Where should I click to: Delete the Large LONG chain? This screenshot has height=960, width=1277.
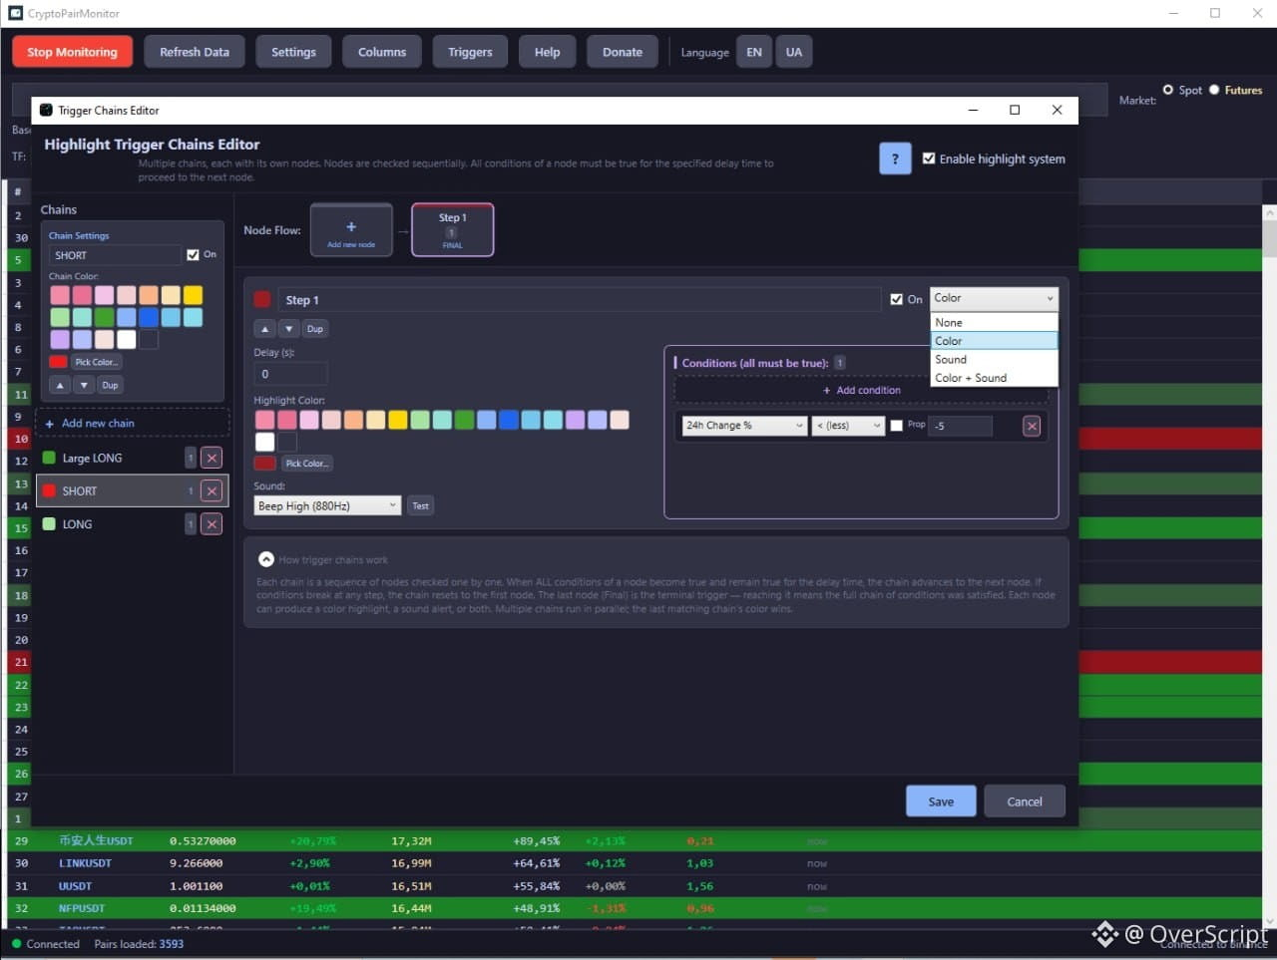point(212,458)
